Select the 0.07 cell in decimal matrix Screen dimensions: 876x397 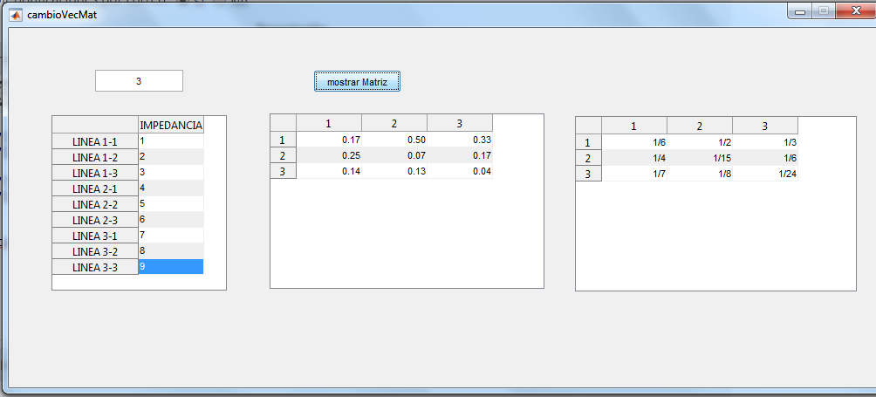coord(394,155)
